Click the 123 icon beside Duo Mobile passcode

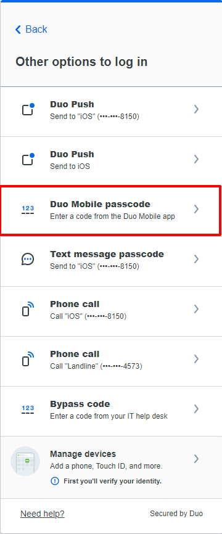[28, 210]
